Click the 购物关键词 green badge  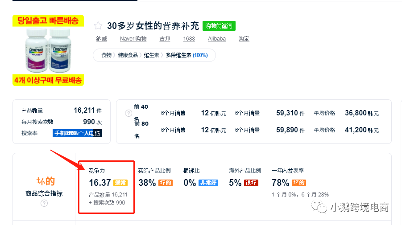tap(219, 26)
